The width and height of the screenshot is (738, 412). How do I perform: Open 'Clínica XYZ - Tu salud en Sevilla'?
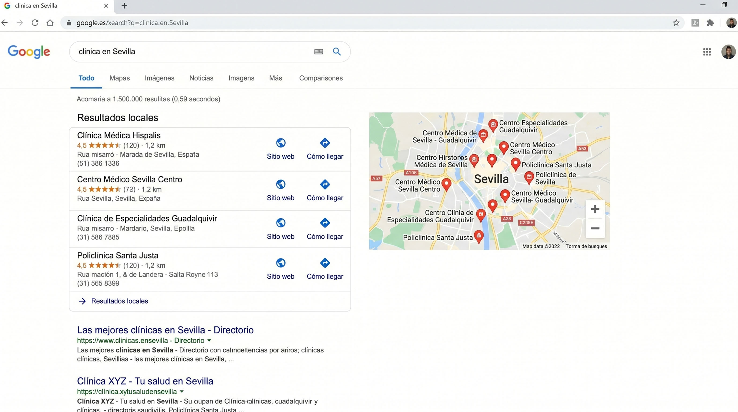[145, 381]
